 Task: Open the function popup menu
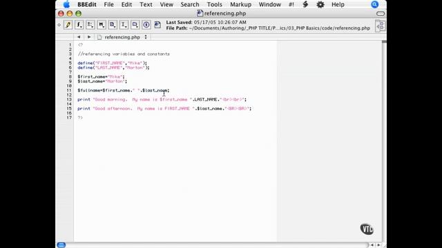(79, 25)
